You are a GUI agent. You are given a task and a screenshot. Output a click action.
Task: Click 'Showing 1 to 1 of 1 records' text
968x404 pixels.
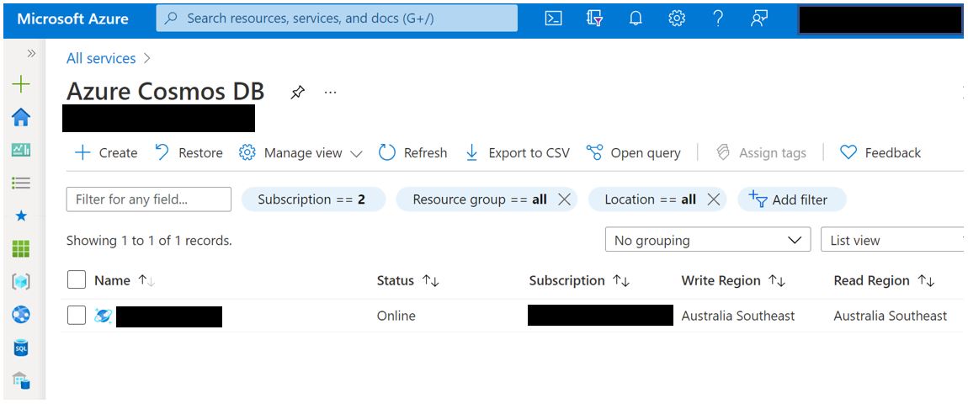coord(149,241)
